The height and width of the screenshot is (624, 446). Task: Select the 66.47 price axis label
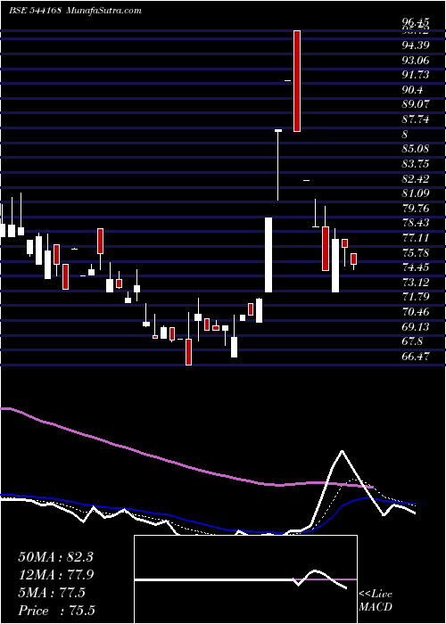[x=415, y=357]
